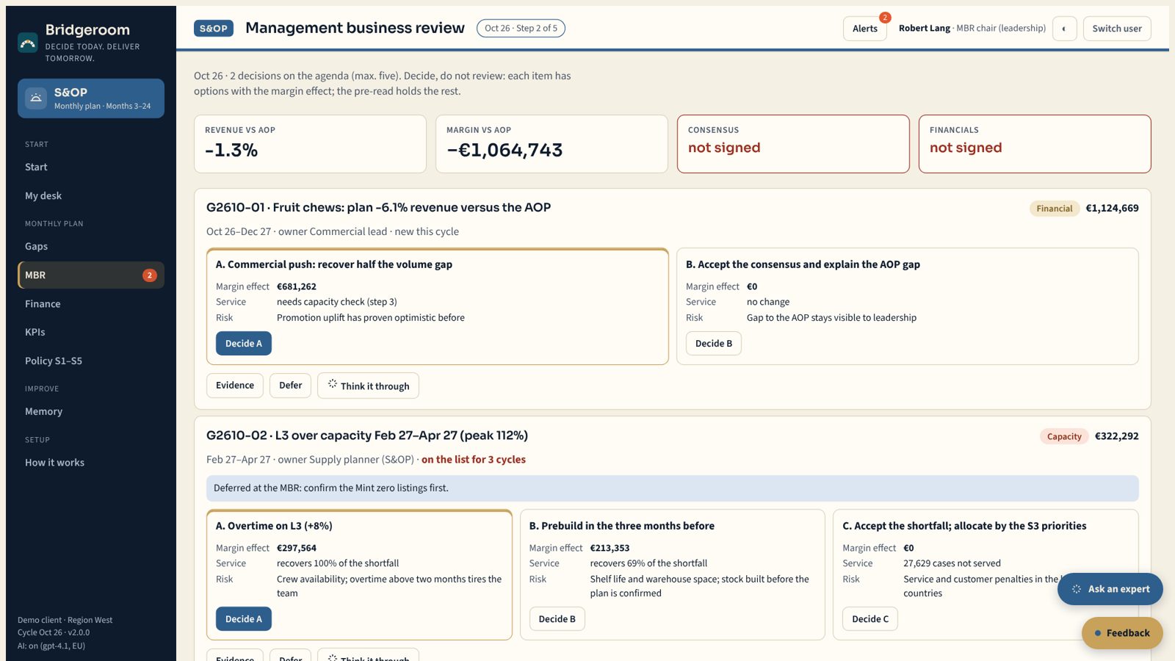The height and width of the screenshot is (661, 1175).
Task: Go to Start in the sidebar
Action: click(91, 167)
